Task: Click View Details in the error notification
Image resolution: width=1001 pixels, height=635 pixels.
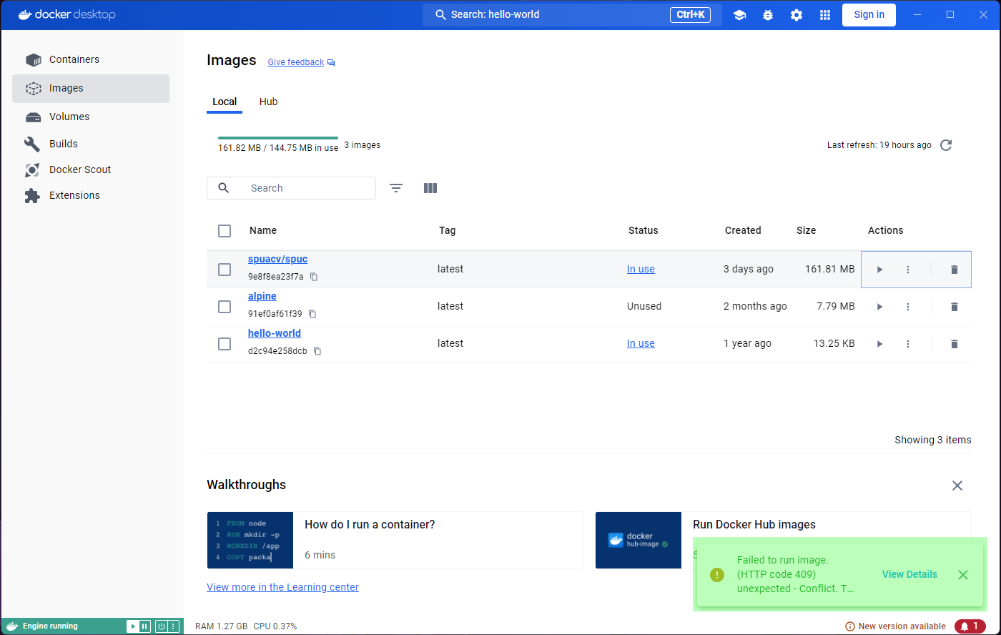Action: (x=909, y=574)
